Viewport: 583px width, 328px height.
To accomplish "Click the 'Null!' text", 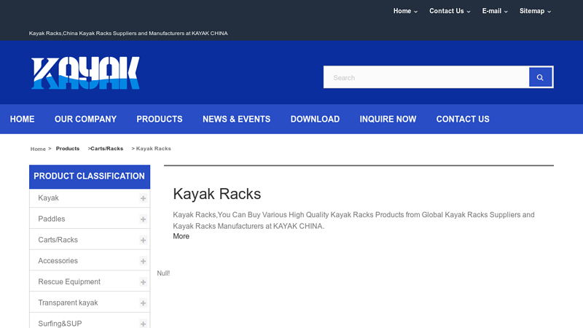I will [163, 273].
